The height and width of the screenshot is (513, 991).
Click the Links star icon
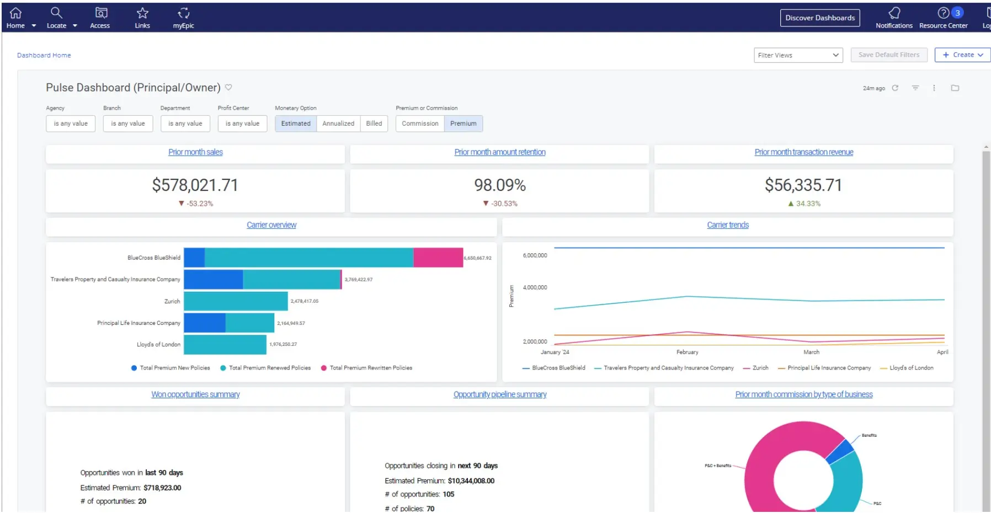142,13
